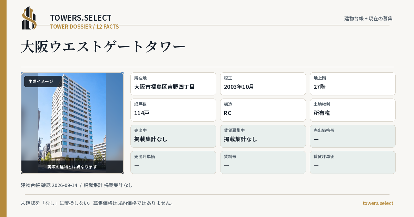Click the 建物台帳 + 現在の募集 header label
414x217 pixels.
(368, 19)
